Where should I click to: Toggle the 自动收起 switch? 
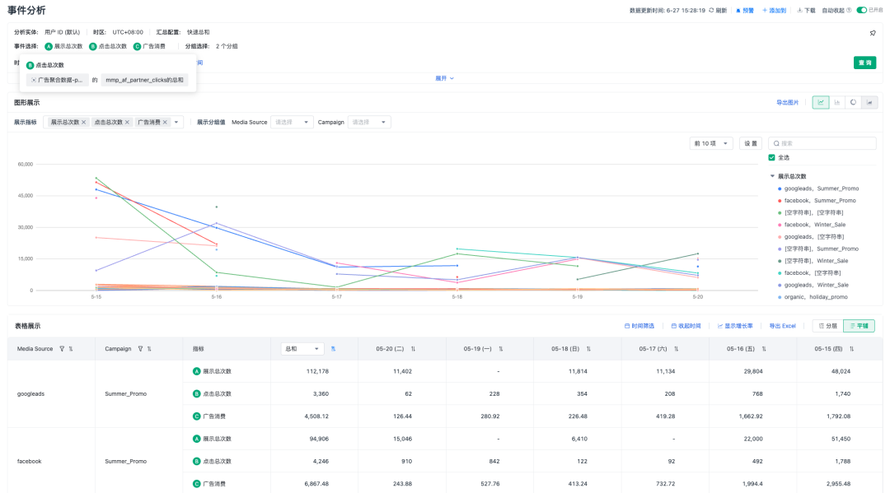tap(862, 10)
